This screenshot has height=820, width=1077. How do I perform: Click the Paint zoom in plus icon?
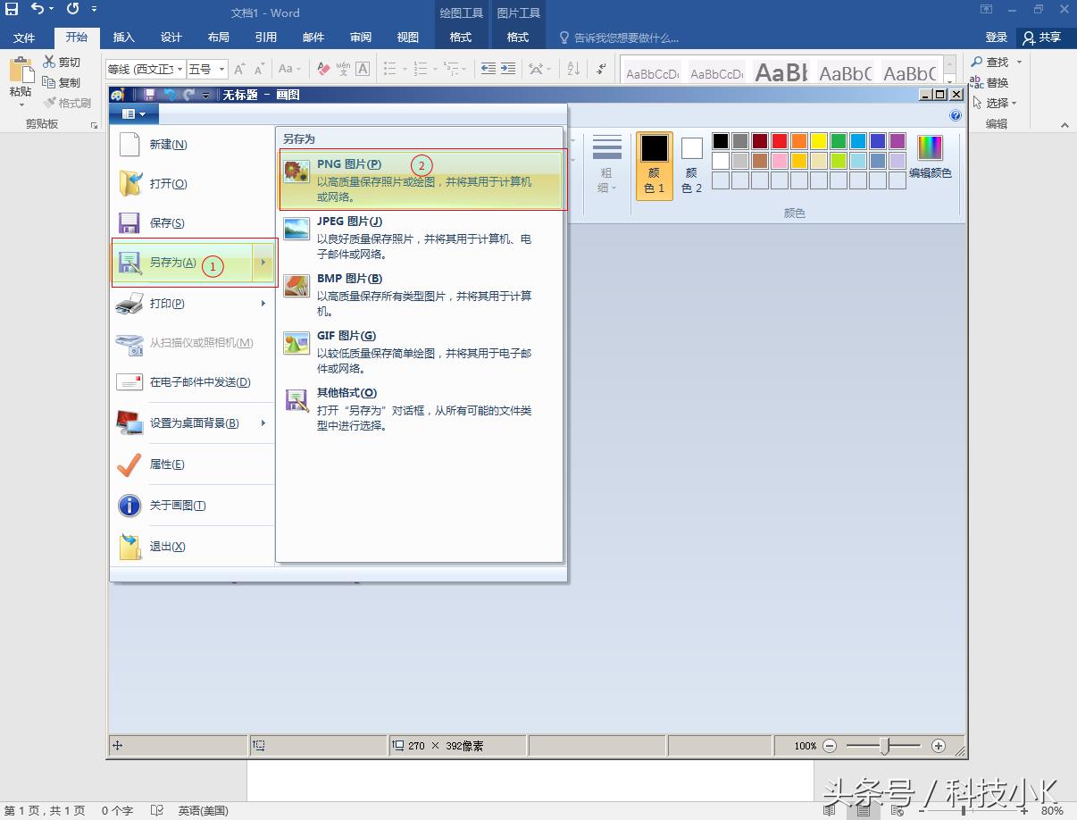[938, 746]
